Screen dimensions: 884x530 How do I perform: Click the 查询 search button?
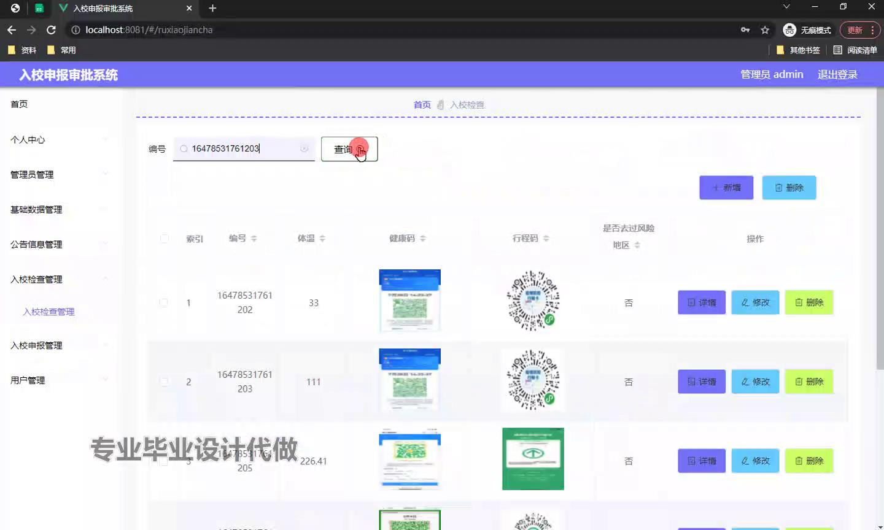coord(349,149)
